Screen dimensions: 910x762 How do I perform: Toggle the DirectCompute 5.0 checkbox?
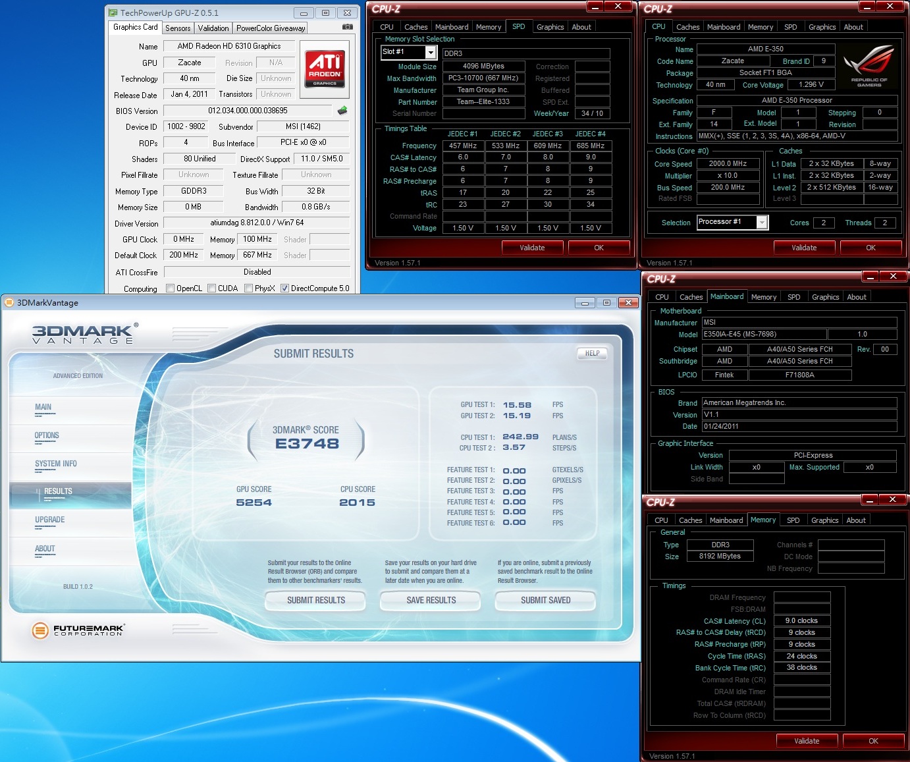point(284,288)
